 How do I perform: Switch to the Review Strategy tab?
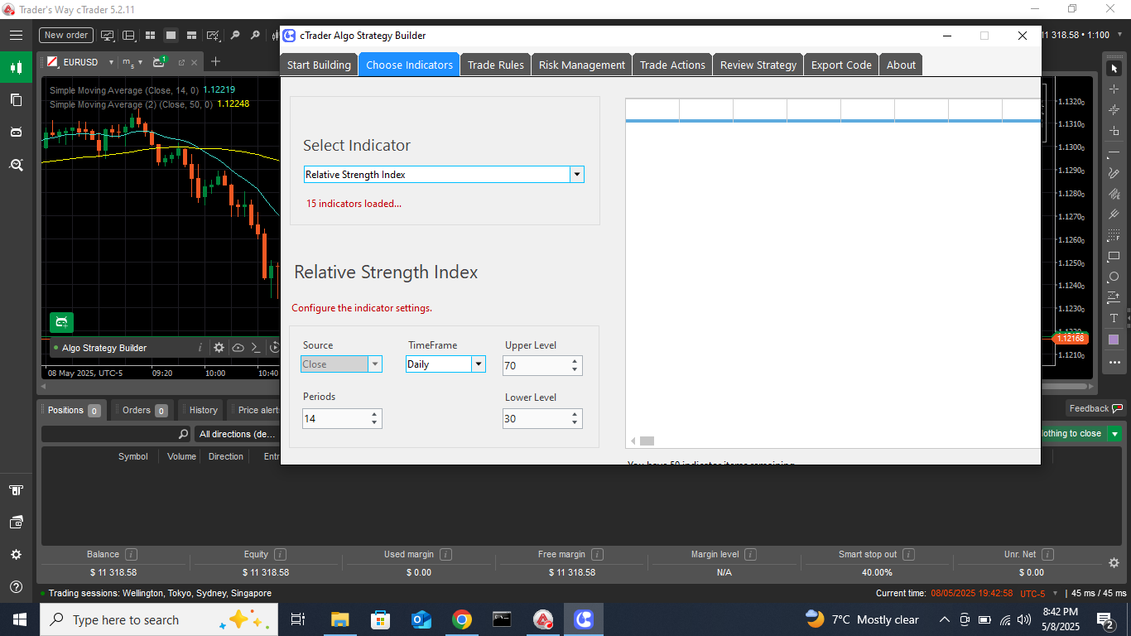tap(758, 65)
